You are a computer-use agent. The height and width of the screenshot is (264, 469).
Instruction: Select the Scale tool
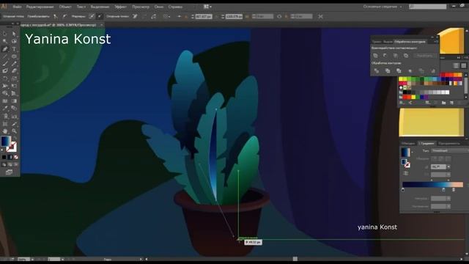point(14,78)
